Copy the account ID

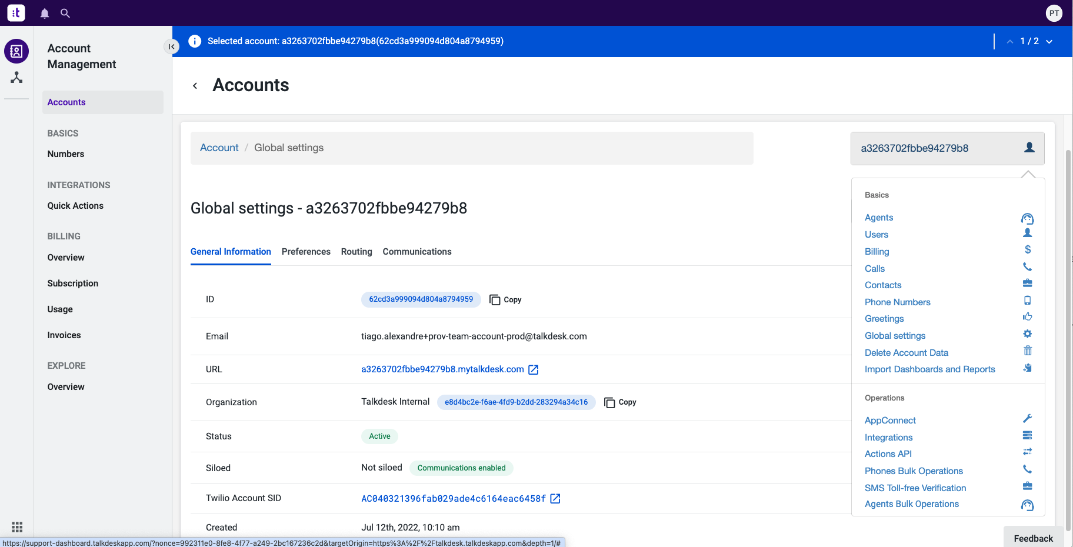(505, 299)
